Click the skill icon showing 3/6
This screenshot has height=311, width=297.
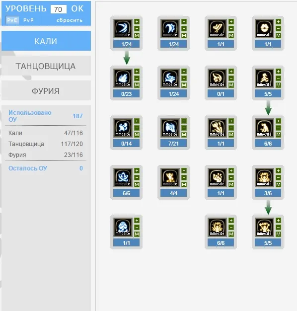(x=264, y=177)
